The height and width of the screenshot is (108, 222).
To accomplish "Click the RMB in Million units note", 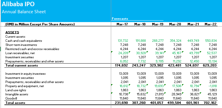I will (x=40, y=24).
